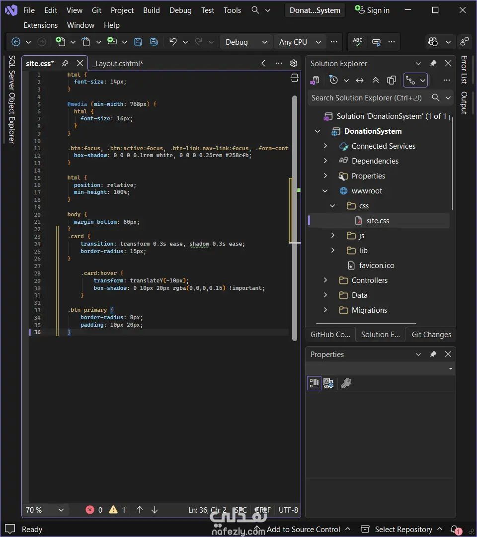Switch to the _Layout.cshtml tab
This screenshot has height=537, width=477.
click(118, 64)
